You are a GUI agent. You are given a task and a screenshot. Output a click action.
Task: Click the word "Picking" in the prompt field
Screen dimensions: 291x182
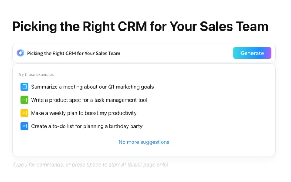point(35,53)
